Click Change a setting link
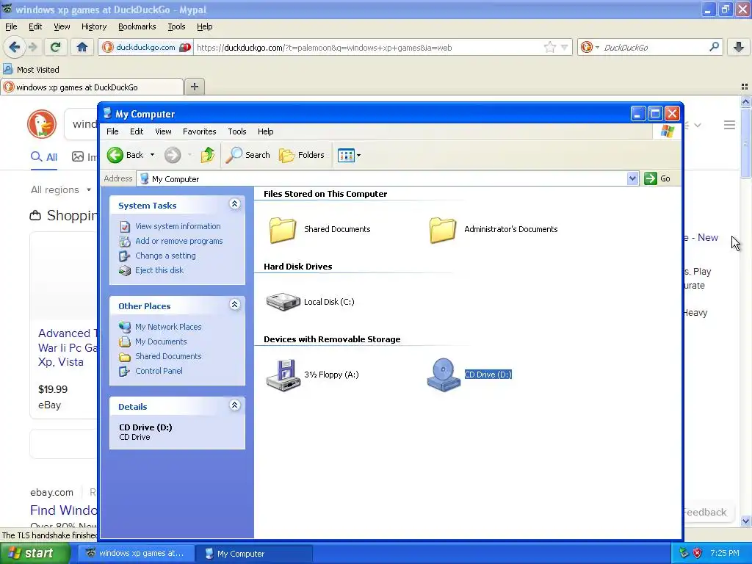Viewport: 752px width, 564px height. coord(165,256)
